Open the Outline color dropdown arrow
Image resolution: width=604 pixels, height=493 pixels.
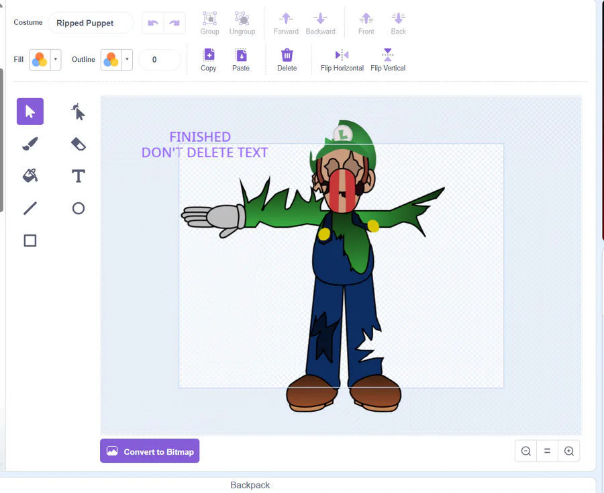127,59
